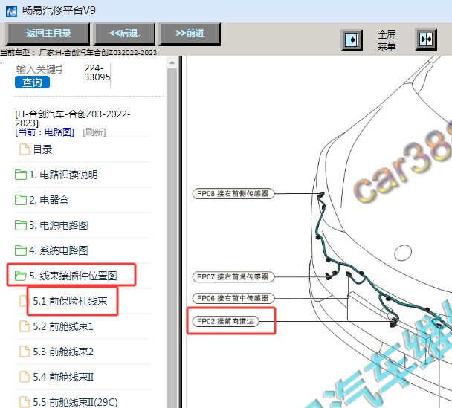This screenshot has height=408, width=452.
Task: Expand folder 2. 电器盒
Action: coord(49,200)
